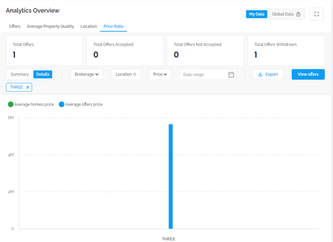The image size is (333, 242).
Task: Toggle Average homes price legend swatch
Action: pos(11,104)
